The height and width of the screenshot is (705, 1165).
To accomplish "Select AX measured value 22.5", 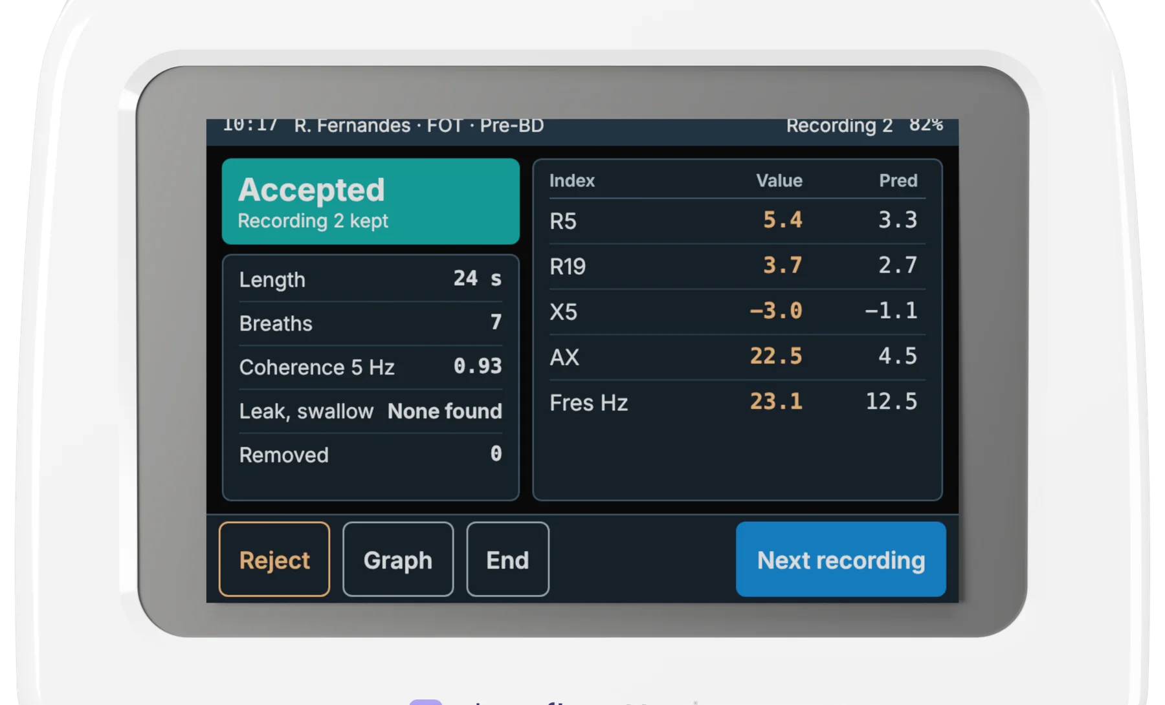I will pos(776,356).
